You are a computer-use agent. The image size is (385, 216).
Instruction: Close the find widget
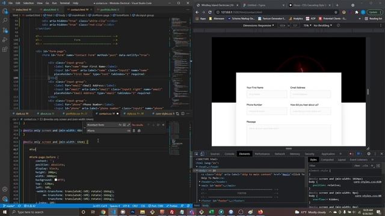(x=163, y=125)
